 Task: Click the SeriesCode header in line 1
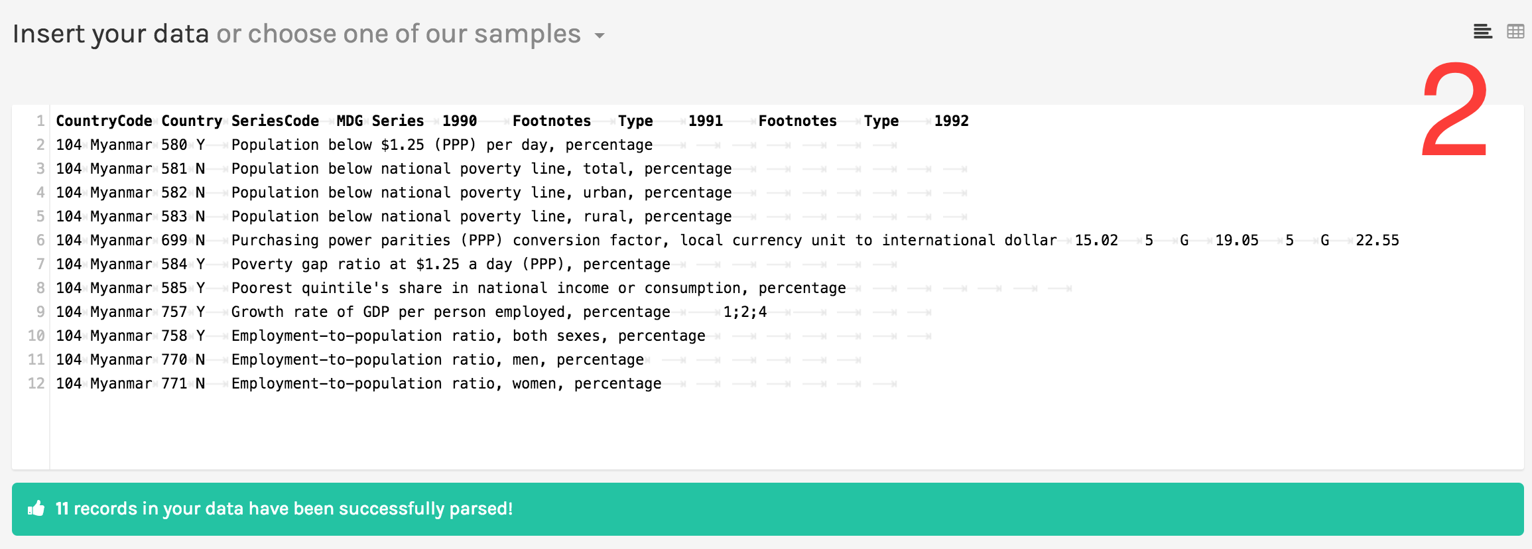coord(275,121)
